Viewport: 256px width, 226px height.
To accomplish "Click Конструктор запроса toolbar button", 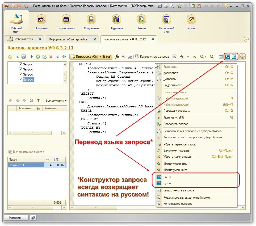I will click(152, 56).
